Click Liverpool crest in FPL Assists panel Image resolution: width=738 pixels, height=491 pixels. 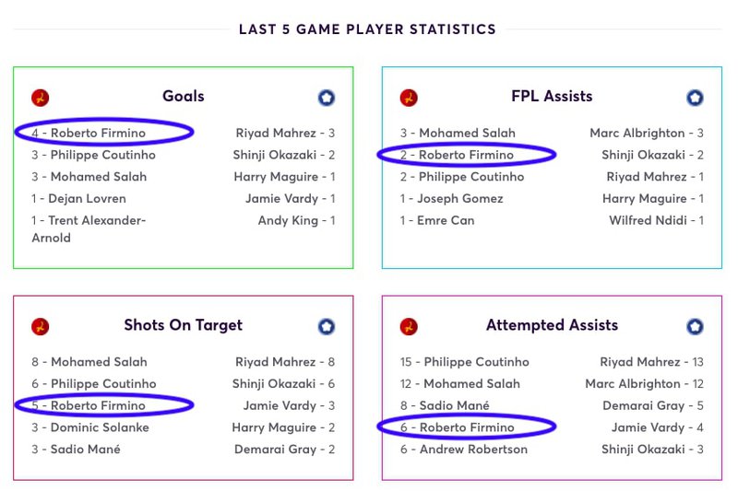tap(409, 98)
